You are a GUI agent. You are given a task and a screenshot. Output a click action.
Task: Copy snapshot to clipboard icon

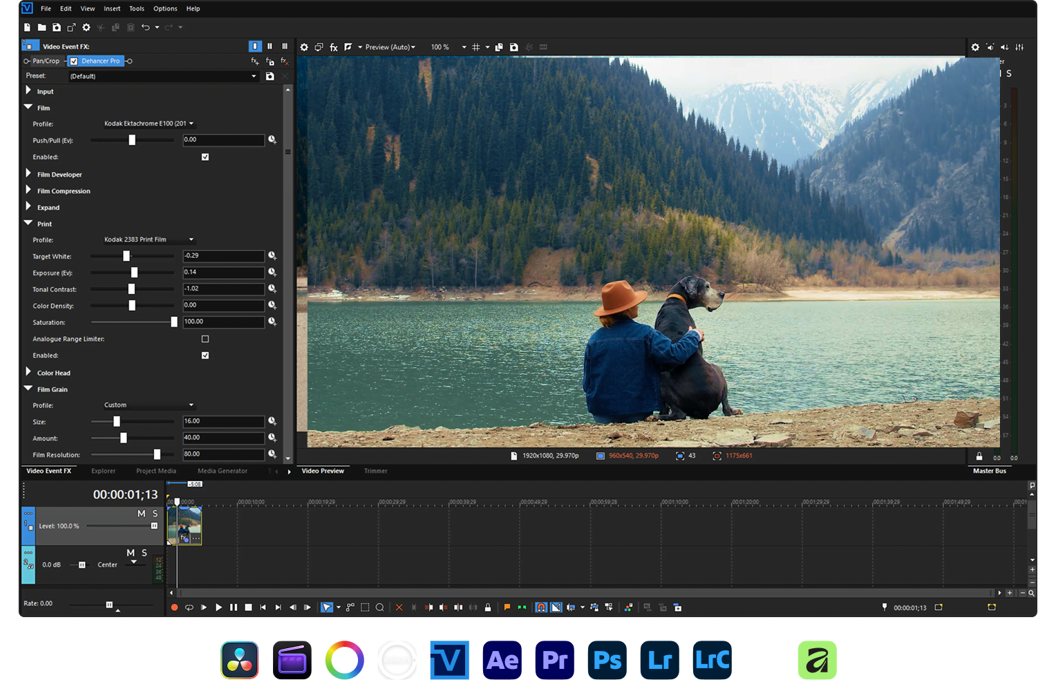499,47
